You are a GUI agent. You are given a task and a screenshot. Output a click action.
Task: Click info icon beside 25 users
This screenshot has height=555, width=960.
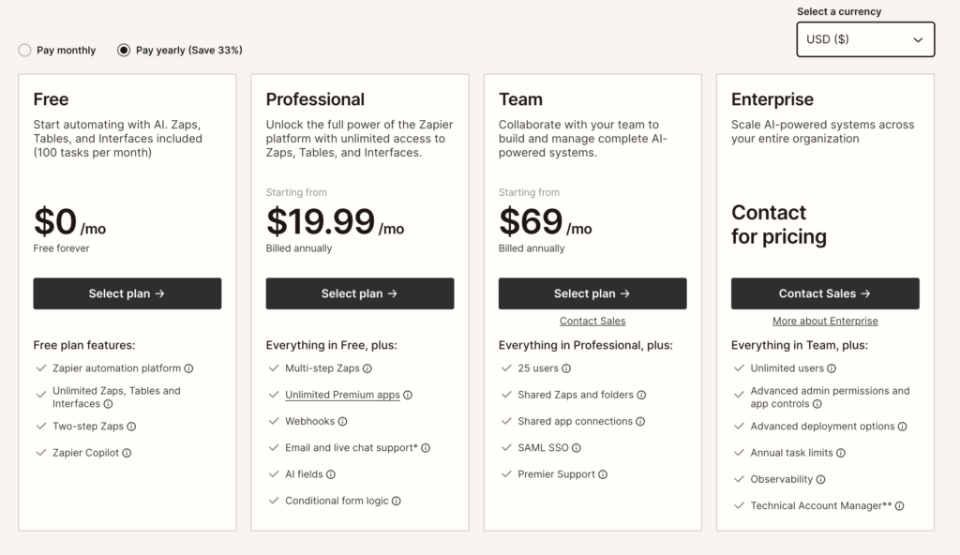pyautogui.click(x=566, y=368)
